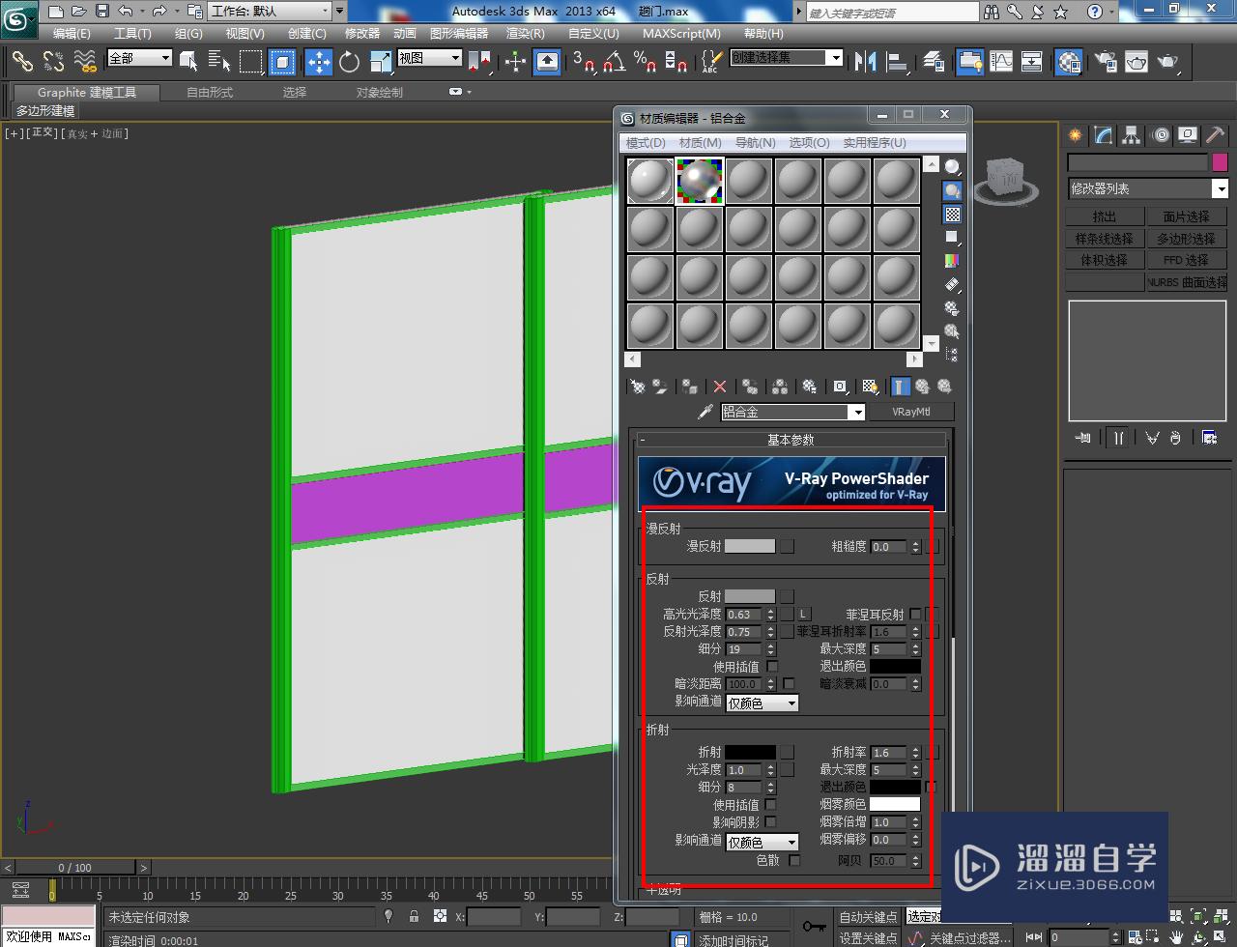The width and height of the screenshot is (1237, 947).
Task: Open the named selection sets dropdown
Action: tap(786, 58)
